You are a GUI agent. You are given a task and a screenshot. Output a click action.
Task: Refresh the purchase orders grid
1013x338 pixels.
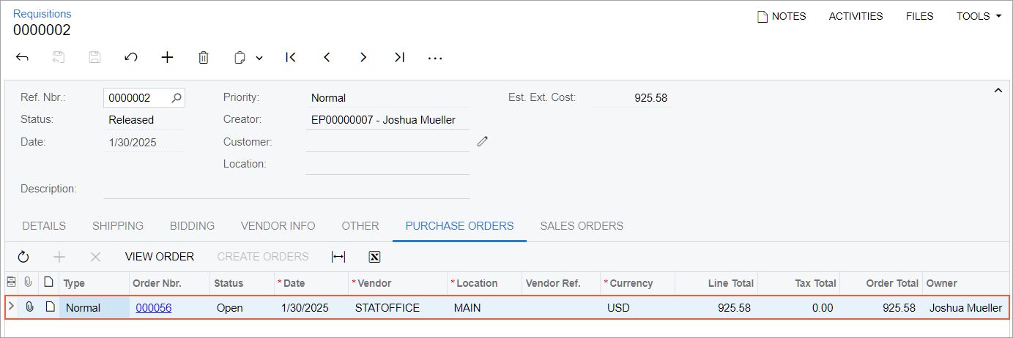pyautogui.click(x=23, y=257)
